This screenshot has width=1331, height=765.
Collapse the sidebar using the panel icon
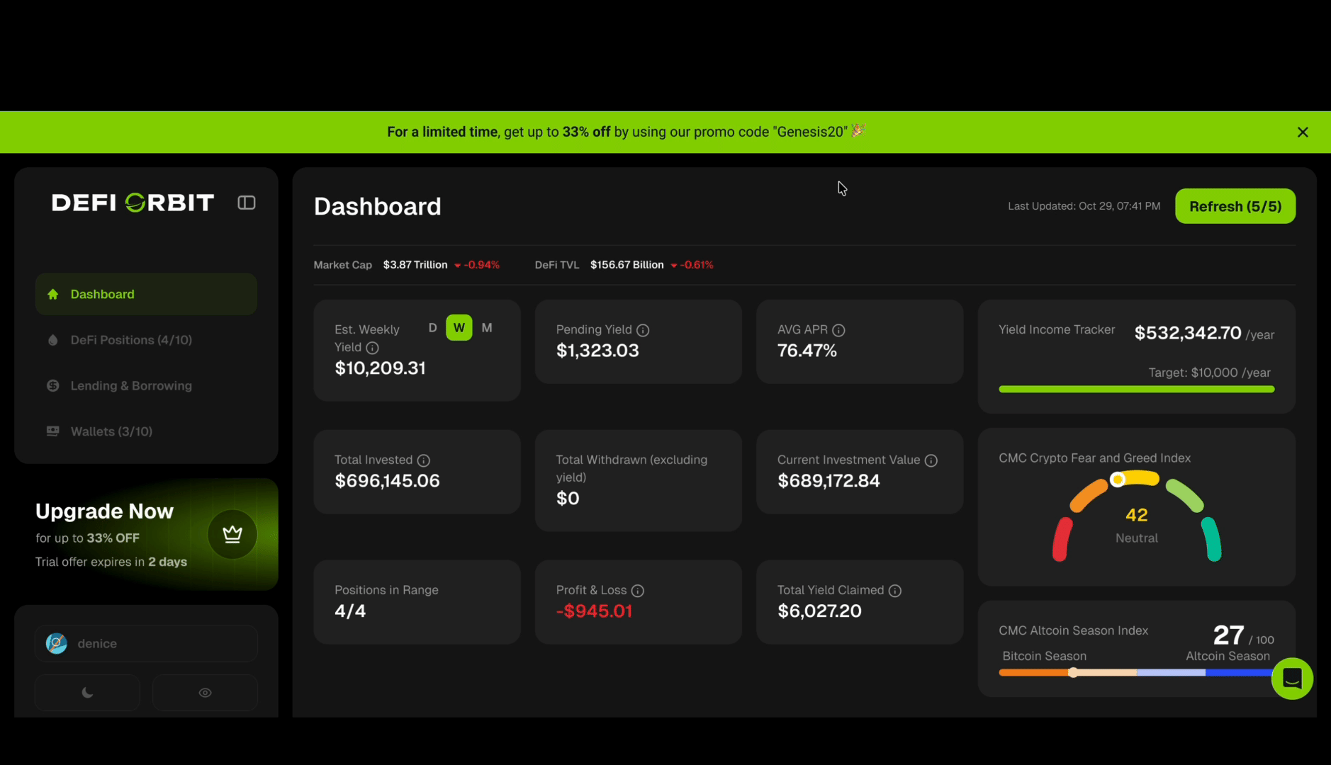point(246,203)
